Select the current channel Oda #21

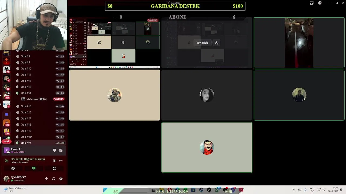click(x=40, y=143)
